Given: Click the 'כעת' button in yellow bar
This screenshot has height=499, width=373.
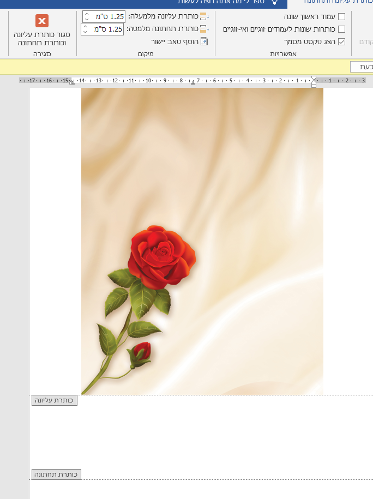Looking at the screenshot, I should [362, 67].
